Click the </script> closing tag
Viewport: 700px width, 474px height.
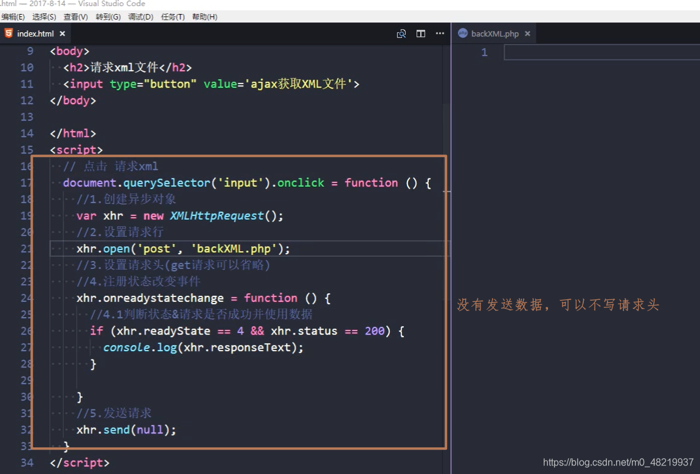pos(80,463)
